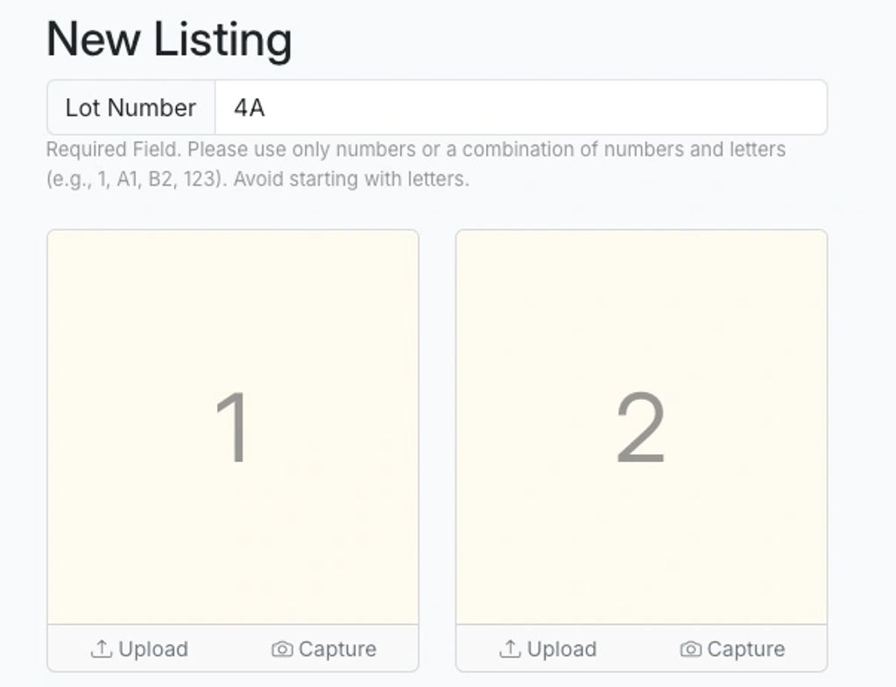Viewport: 896px width, 687px height.
Task: Click the "4A" text in the lot field
Action: pyautogui.click(x=250, y=108)
